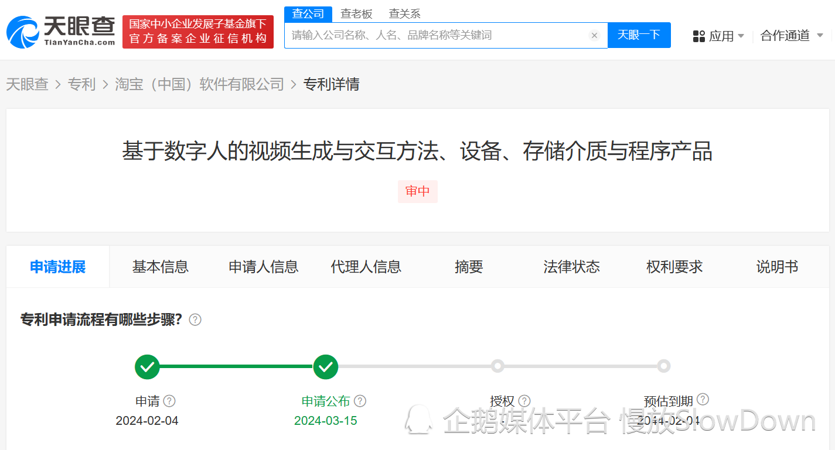Click the help icon beside 专利申请流程有哪些步骤
Image resolution: width=835 pixels, height=450 pixels.
(x=195, y=320)
